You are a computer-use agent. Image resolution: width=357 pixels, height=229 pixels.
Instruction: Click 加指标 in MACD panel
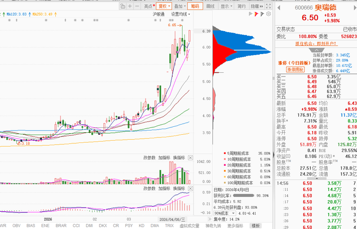click(164, 188)
